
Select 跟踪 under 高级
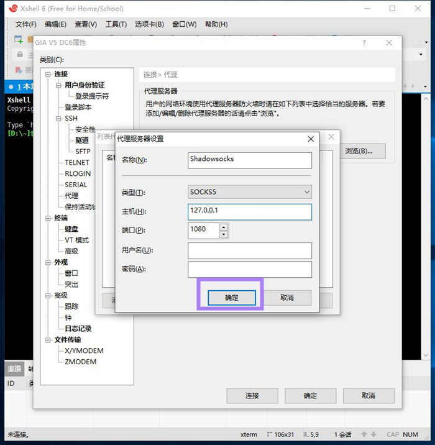tap(71, 306)
